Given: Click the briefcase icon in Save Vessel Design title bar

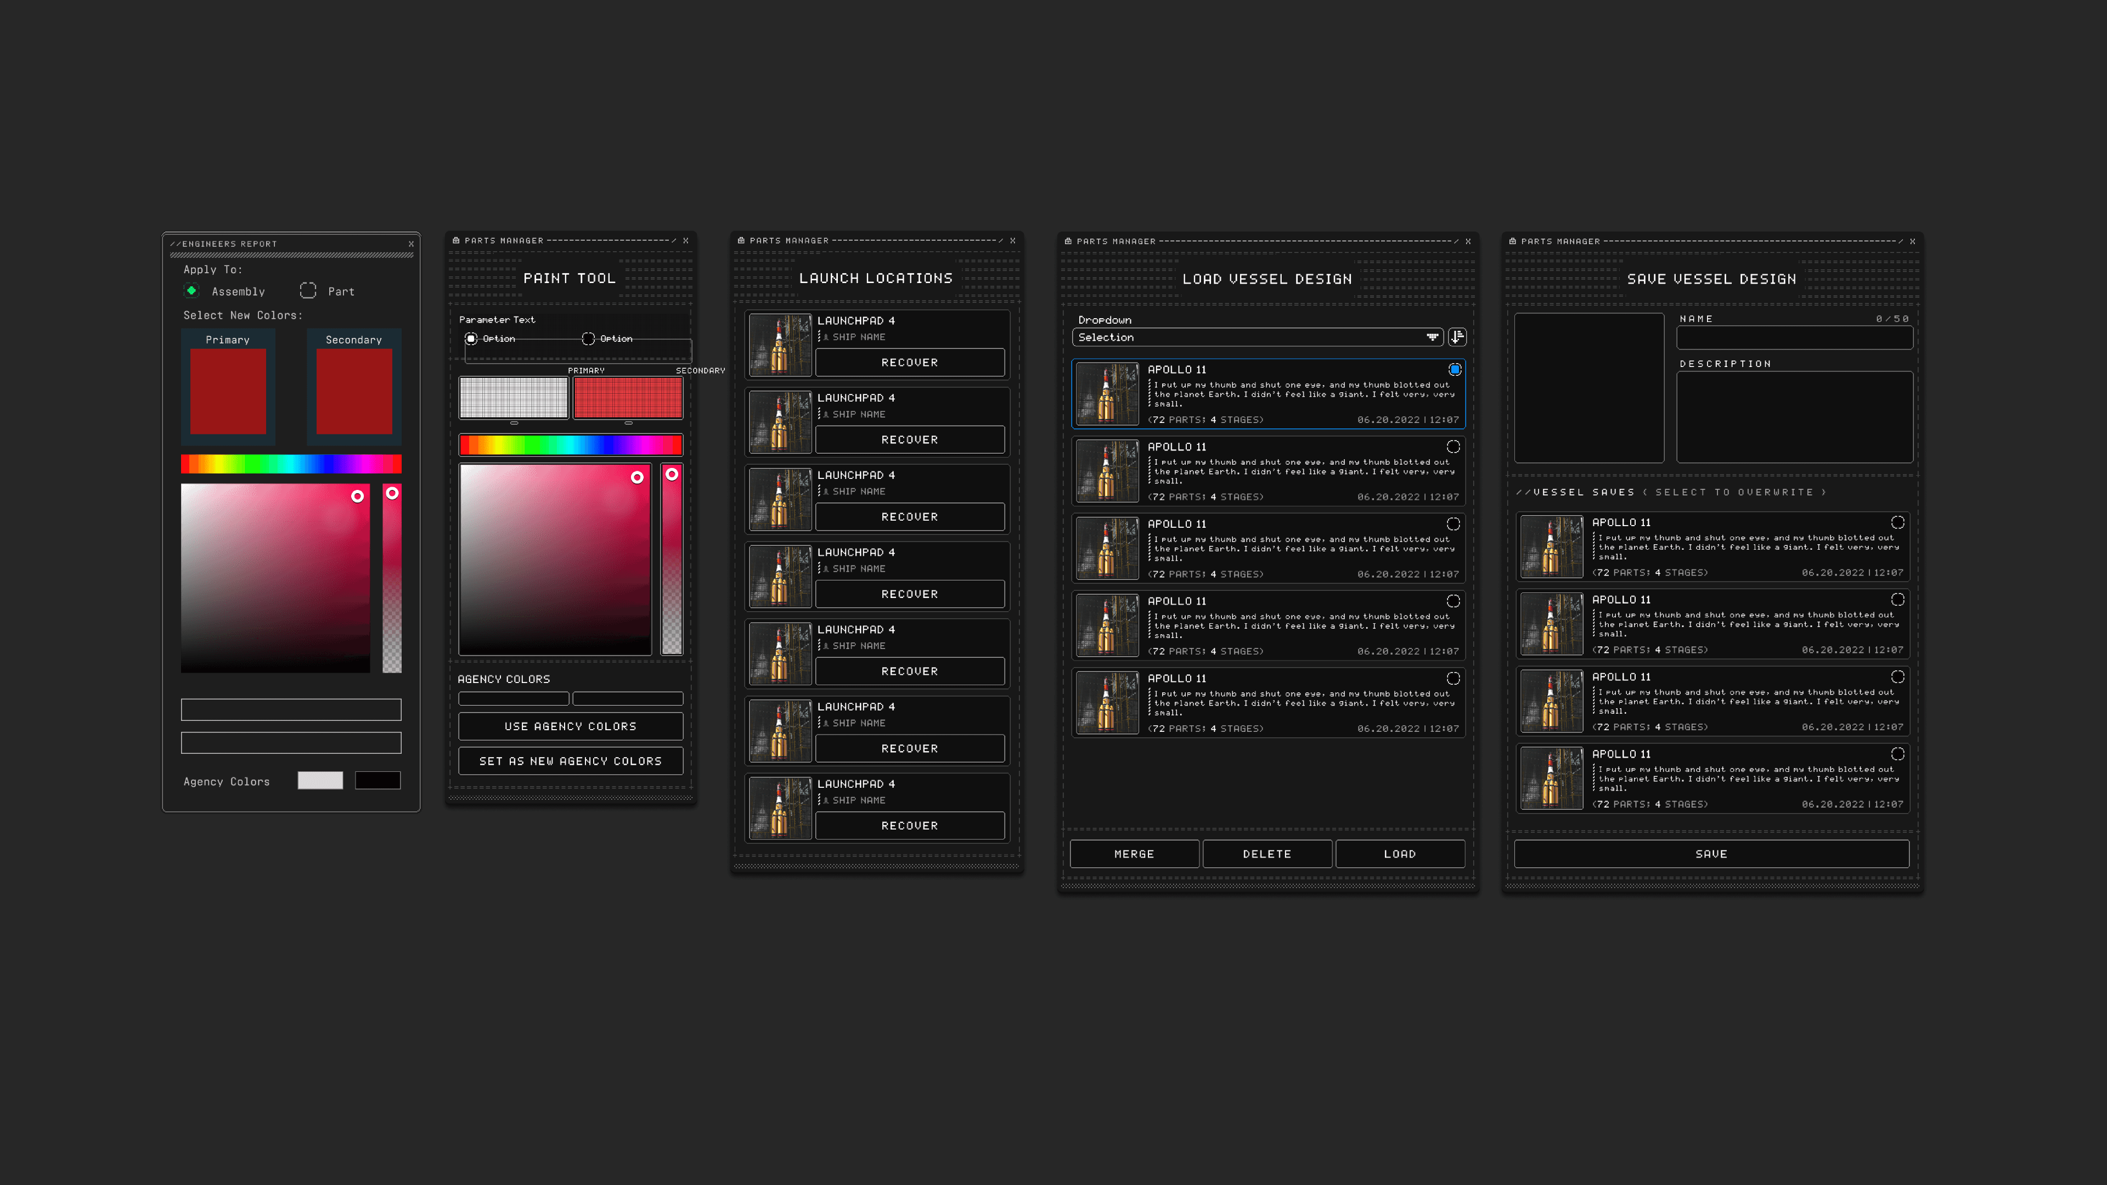Looking at the screenshot, I should 1512,241.
